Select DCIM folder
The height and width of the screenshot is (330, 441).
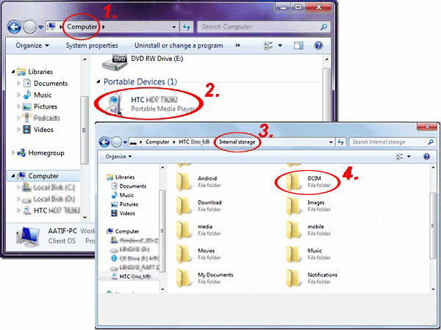(308, 182)
